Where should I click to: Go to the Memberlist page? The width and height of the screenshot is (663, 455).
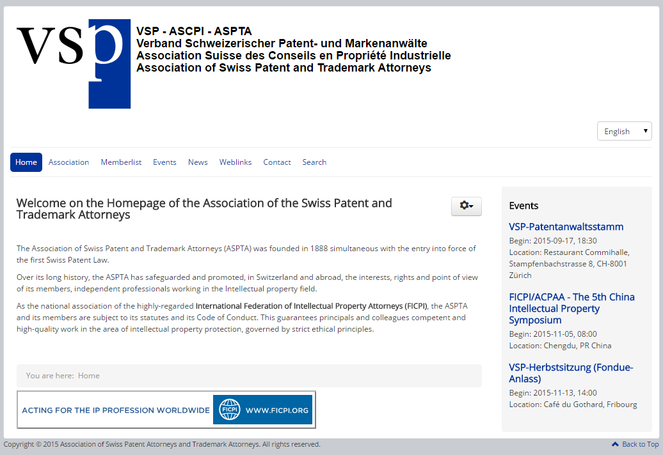121,162
